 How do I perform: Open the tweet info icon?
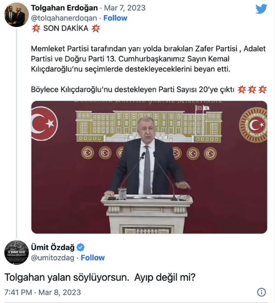[261, 292]
